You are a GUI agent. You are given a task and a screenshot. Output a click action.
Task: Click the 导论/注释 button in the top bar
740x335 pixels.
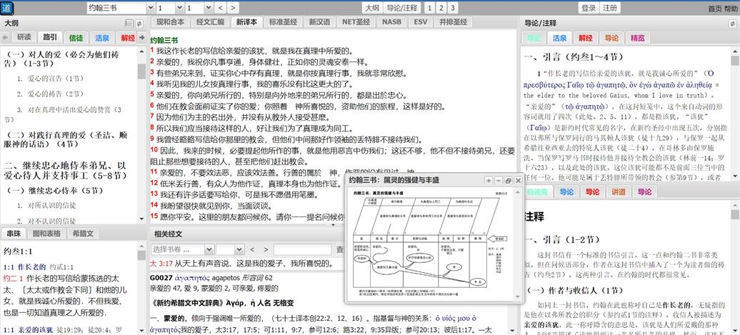(401, 8)
